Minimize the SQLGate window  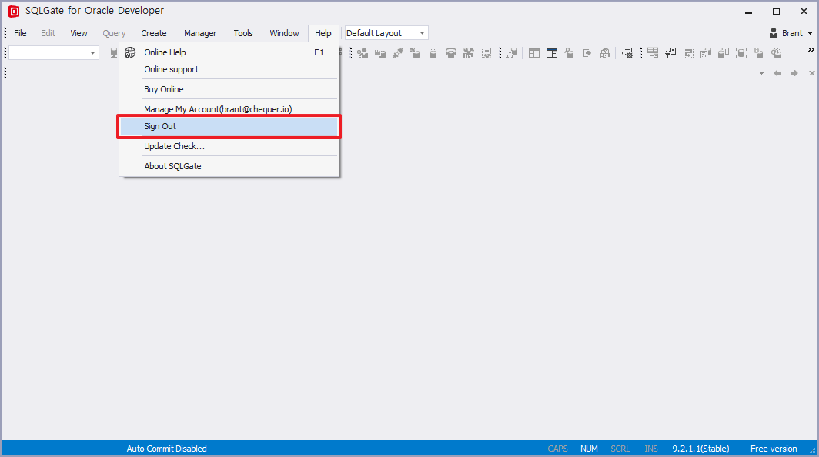[748, 12]
